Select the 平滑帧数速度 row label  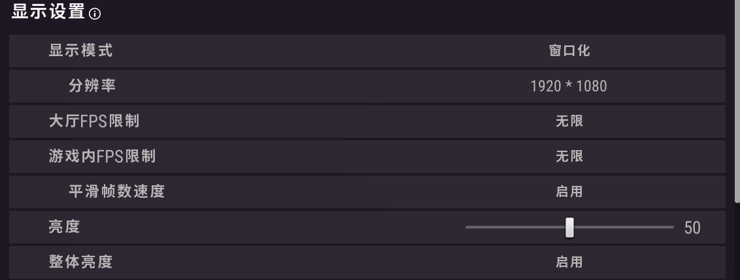point(116,191)
